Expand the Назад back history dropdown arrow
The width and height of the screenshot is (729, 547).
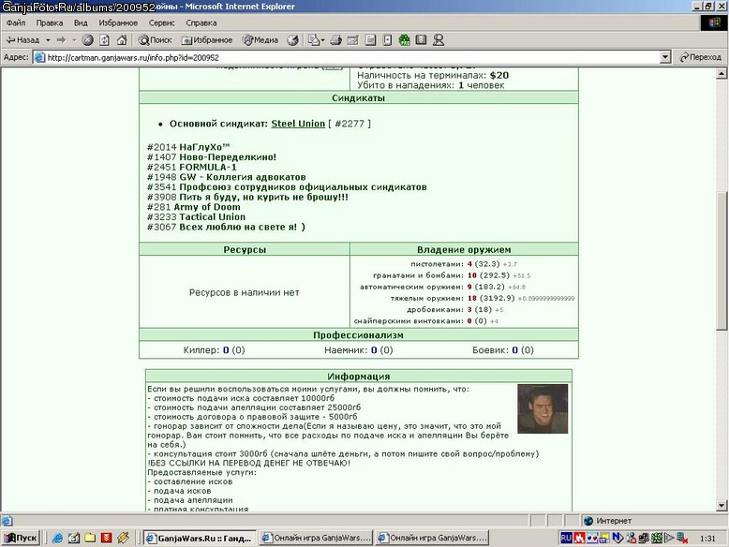[48, 40]
